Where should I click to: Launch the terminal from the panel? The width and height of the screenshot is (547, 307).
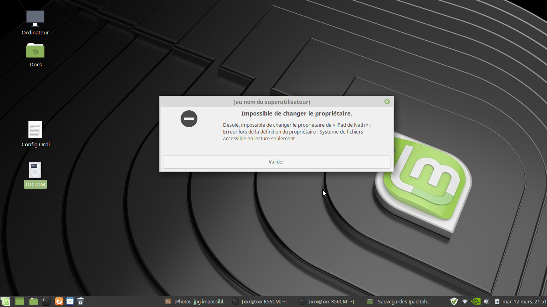(x=46, y=301)
